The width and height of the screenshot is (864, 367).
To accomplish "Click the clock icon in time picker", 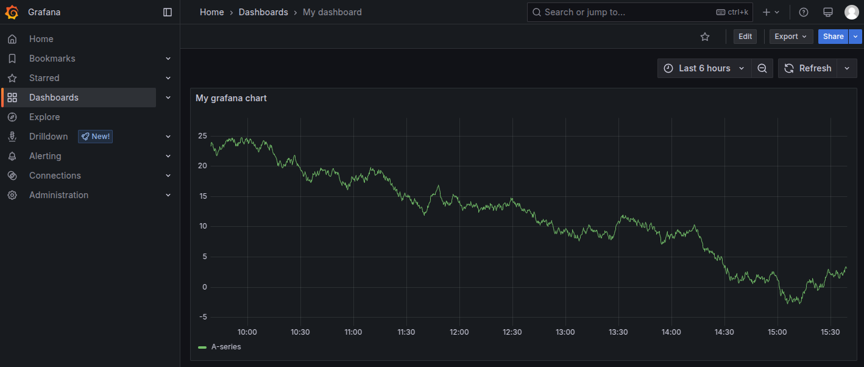I will point(668,68).
